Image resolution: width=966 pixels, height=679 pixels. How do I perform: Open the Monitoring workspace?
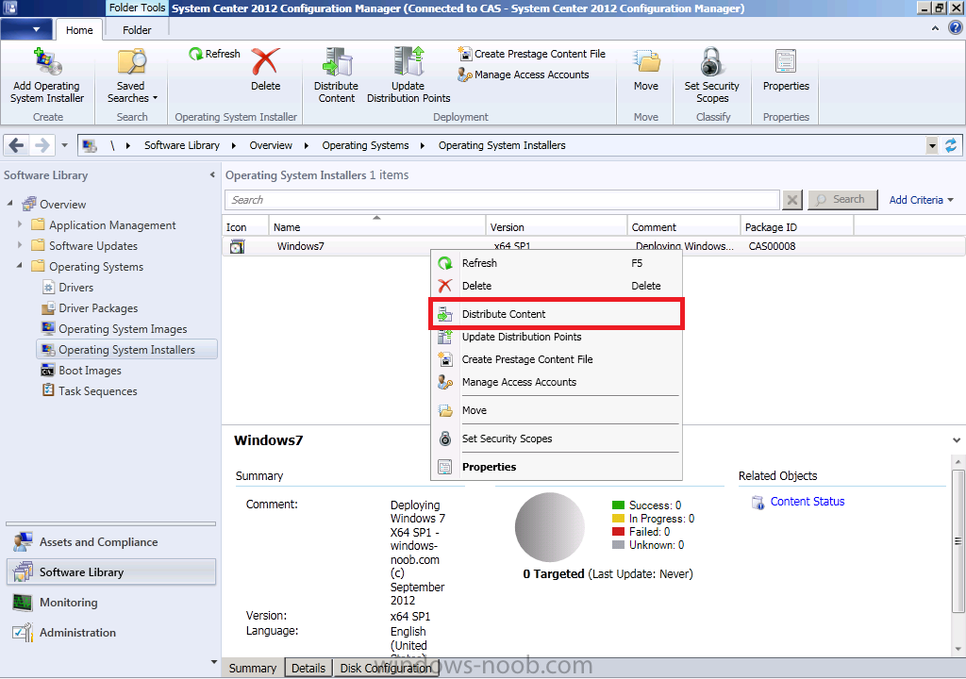(x=111, y=603)
